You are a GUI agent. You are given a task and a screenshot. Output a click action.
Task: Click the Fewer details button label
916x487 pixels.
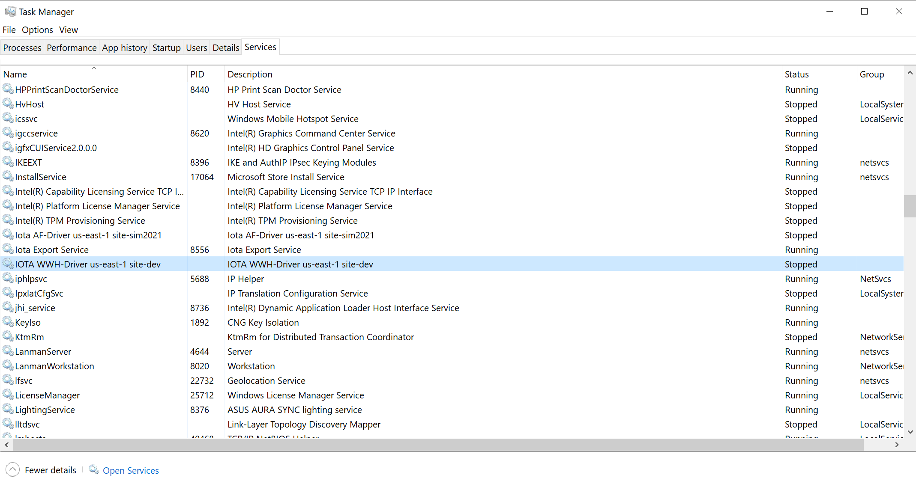point(51,470)
